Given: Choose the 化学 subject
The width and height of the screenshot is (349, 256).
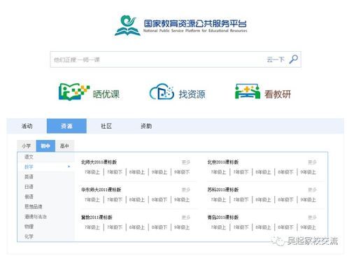Looking at the screenshot, I should (29, 236).
